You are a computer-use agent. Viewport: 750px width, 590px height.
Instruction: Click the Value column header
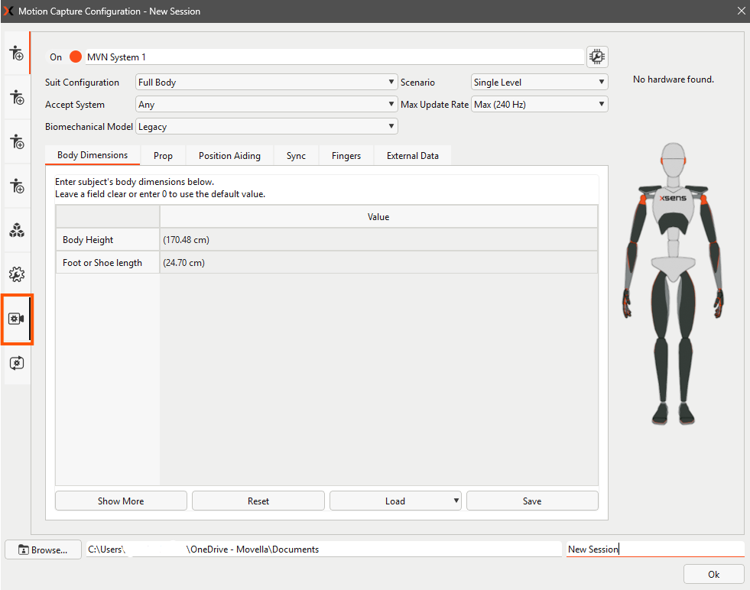pyautogui.click(x=378, y=216)
